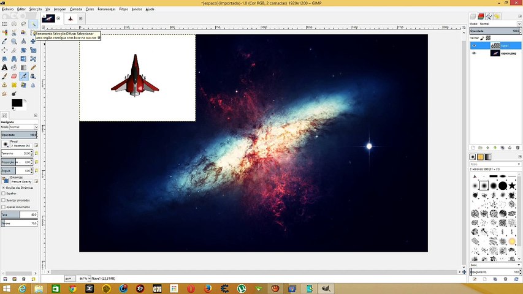Toggle lock pixels in Layers panel
The image size is (523, 294).
tap(483, 38)
